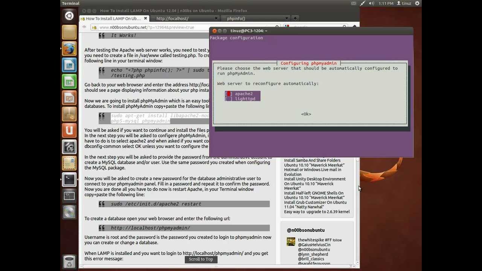Open the Ubuntu One launcher icon

click(x=69, y=131)
